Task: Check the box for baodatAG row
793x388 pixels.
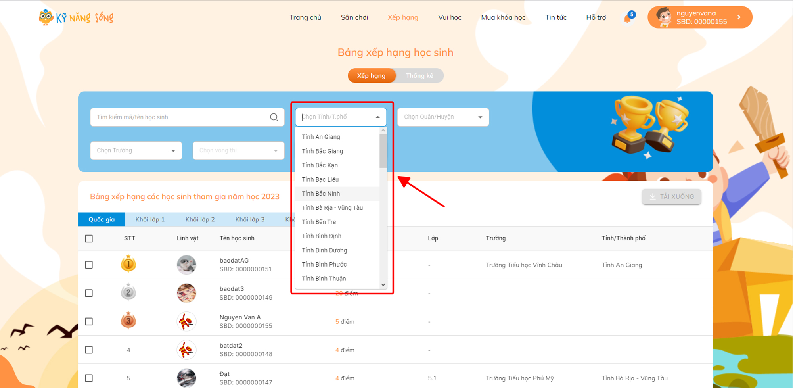Action: pos(89,265)
